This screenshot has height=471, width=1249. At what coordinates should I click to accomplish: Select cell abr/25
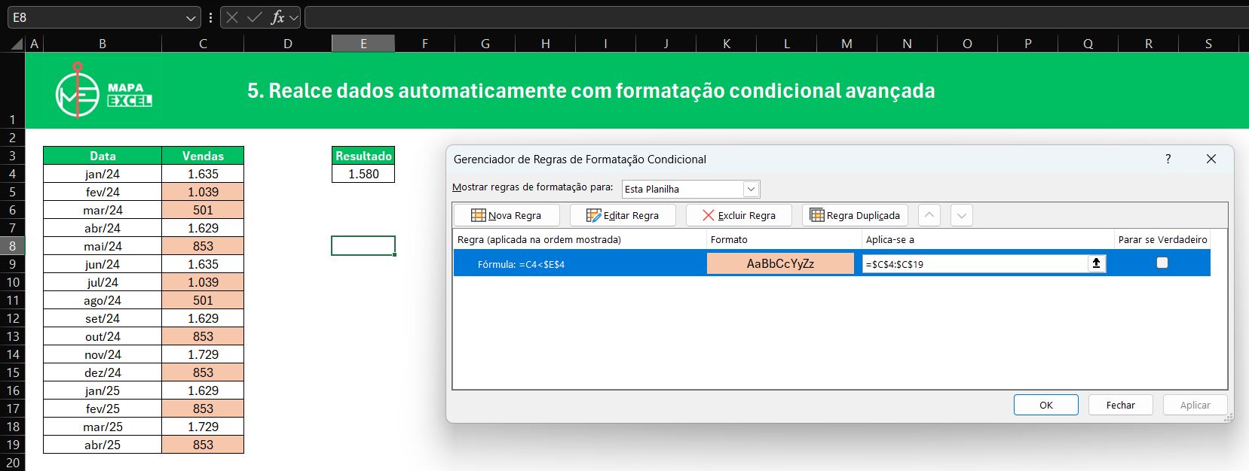click(x=103, y=445)
